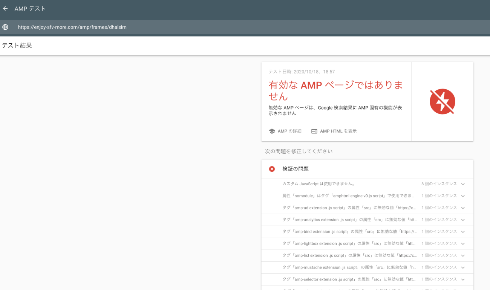Click the カスタム JavaScript は使用できません row text
The width and height of the screenshot is (490, 290).
click(318, 184)
